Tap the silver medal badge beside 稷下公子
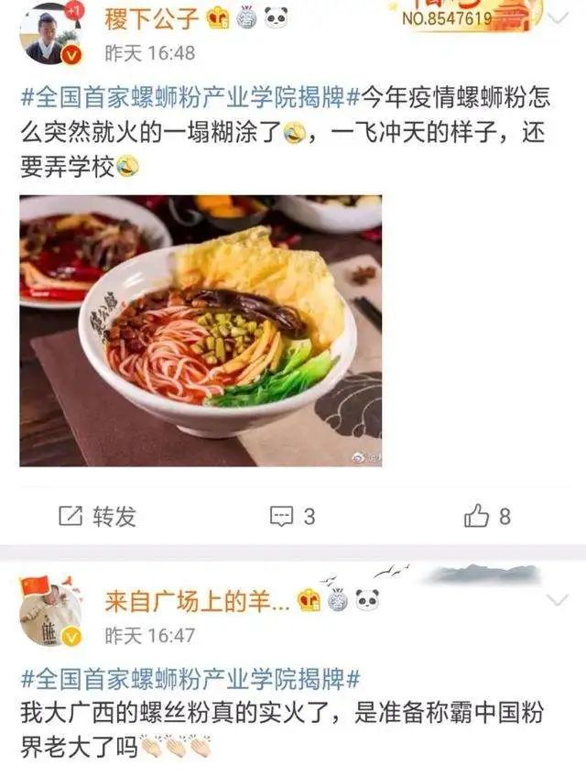586x777 pixels. [x=246, y=19]
